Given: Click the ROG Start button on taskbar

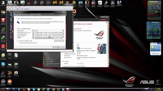Looking at the screenshot, I should [3, 89].
